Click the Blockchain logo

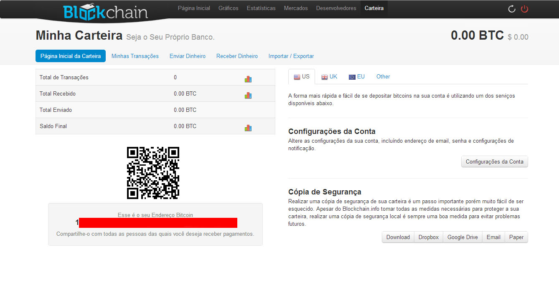(106, 12)
